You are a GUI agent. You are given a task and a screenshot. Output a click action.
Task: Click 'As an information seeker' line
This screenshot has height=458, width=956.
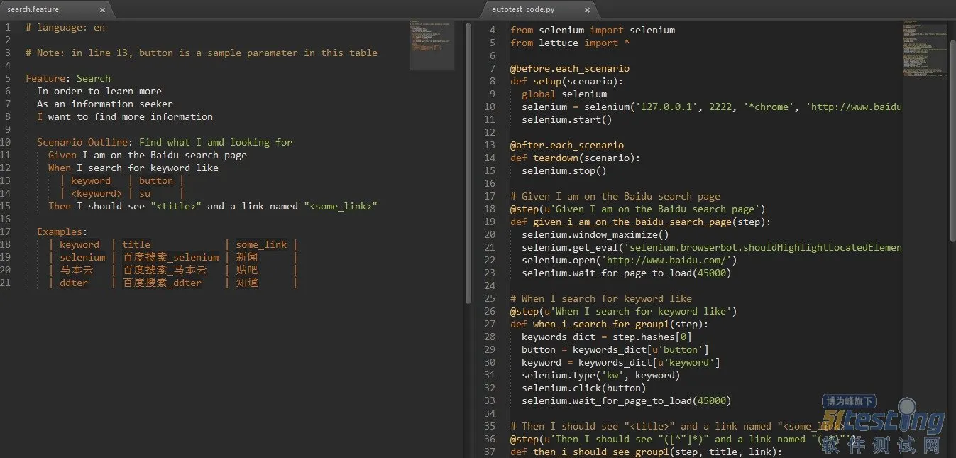click(x=105, y=104)
